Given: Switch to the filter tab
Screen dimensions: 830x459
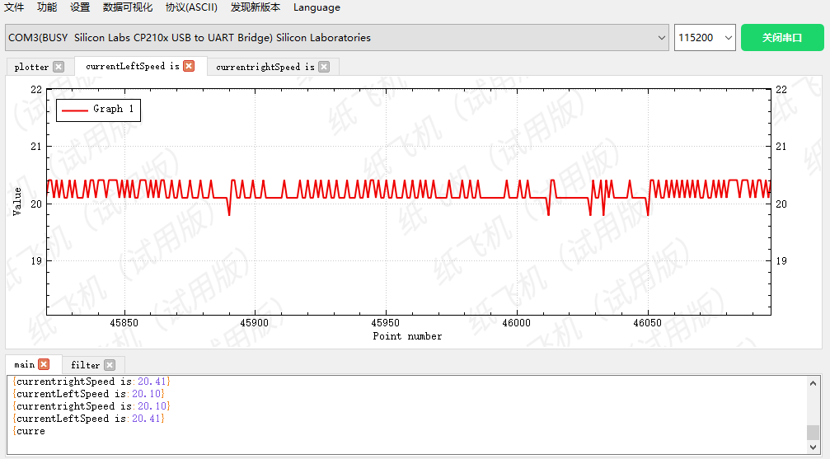Looking at the screenshot, I should click(85, 365).
